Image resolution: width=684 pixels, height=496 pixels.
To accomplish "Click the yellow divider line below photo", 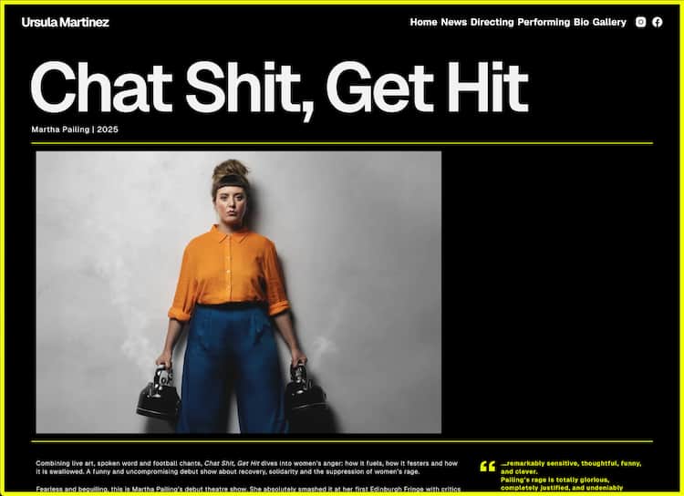I will [342, 441].
